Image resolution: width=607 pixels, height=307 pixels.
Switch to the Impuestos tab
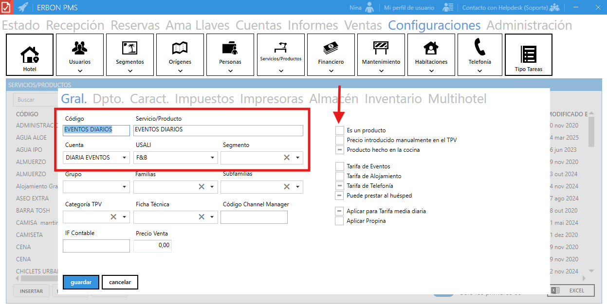point(204,99)
